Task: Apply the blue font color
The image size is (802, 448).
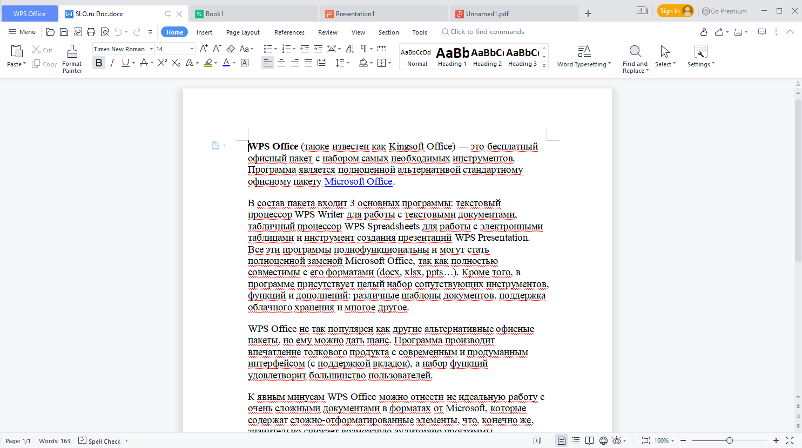Action: tap(226, 63)
